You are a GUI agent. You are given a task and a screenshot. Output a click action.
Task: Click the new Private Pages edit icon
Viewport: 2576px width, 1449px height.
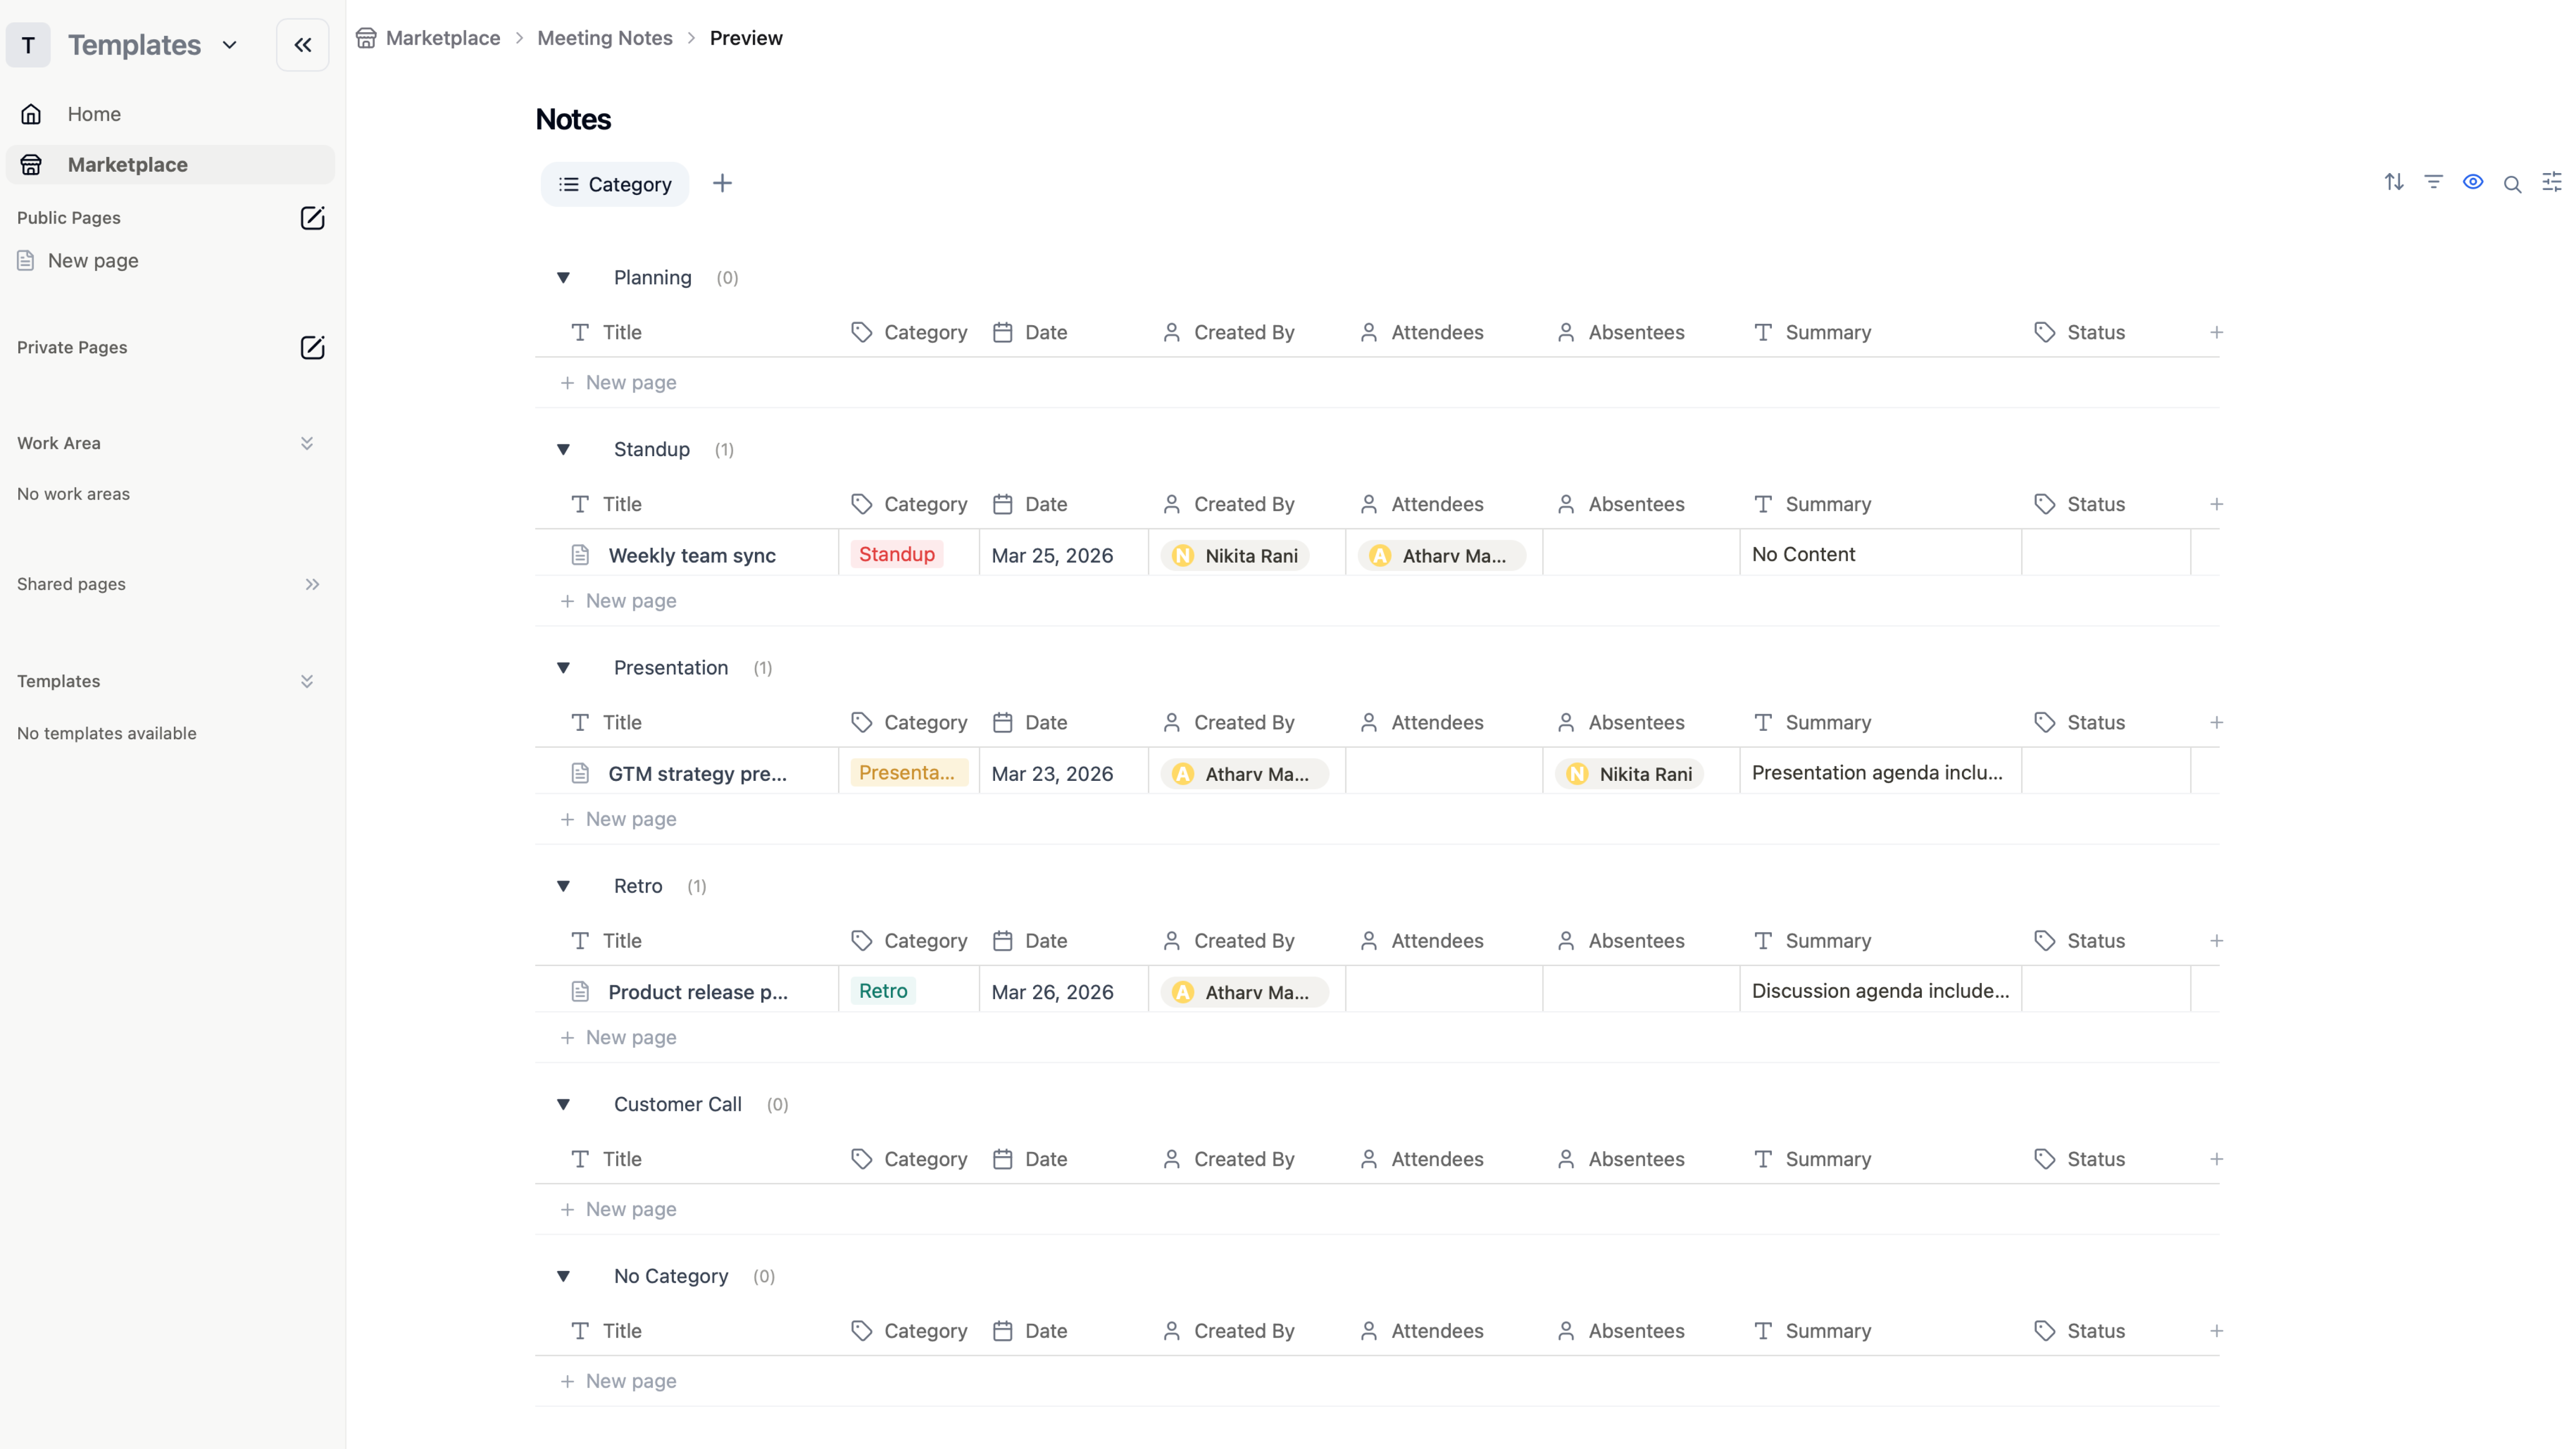click(312, 348)
